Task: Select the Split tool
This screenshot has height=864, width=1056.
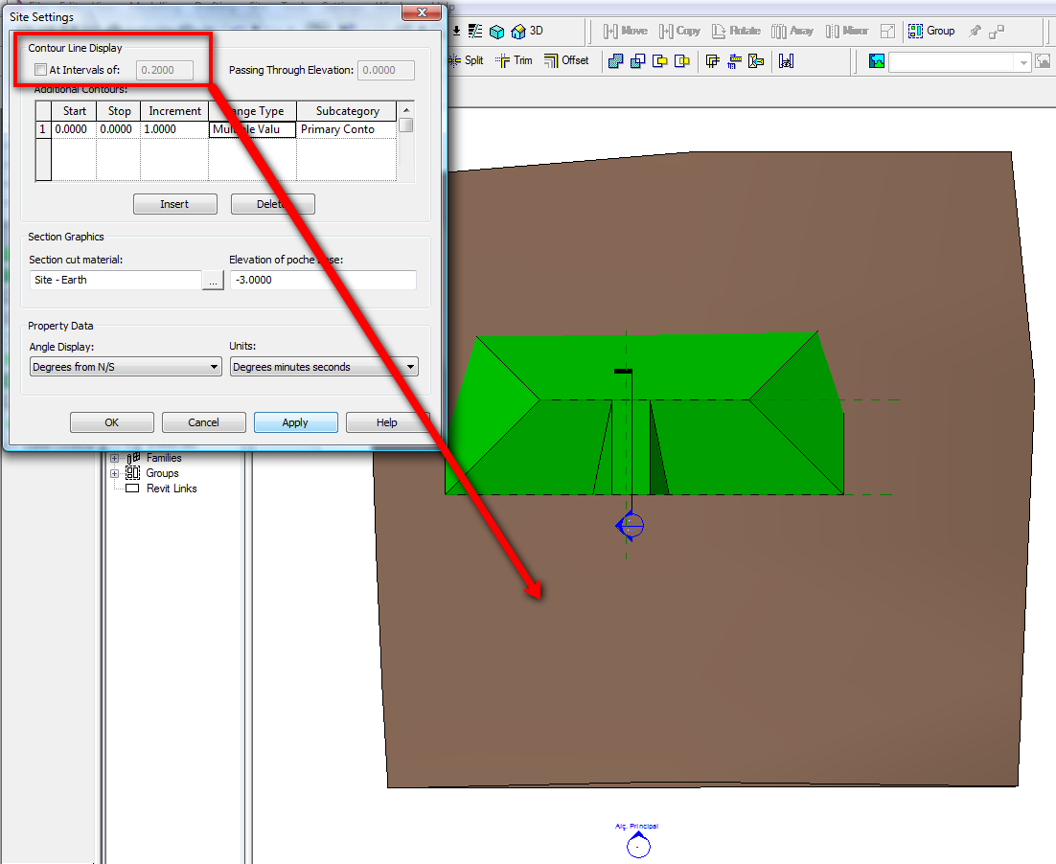Action: tap(466, 60)
